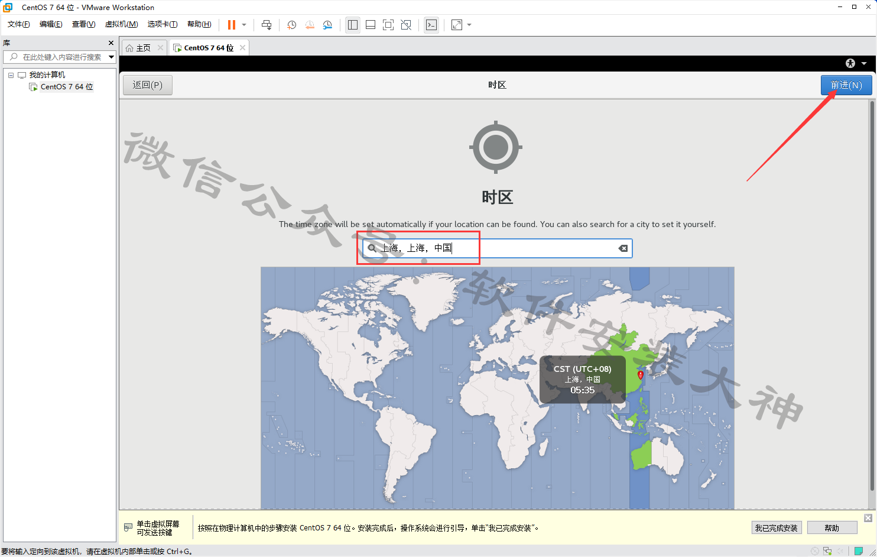Click the teal message log note icon

click(859, 551)
